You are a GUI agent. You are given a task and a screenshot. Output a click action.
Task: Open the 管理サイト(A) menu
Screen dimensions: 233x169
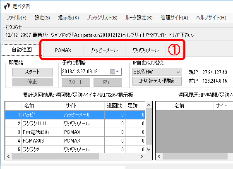pyautogui.click(x=174, y=18)
